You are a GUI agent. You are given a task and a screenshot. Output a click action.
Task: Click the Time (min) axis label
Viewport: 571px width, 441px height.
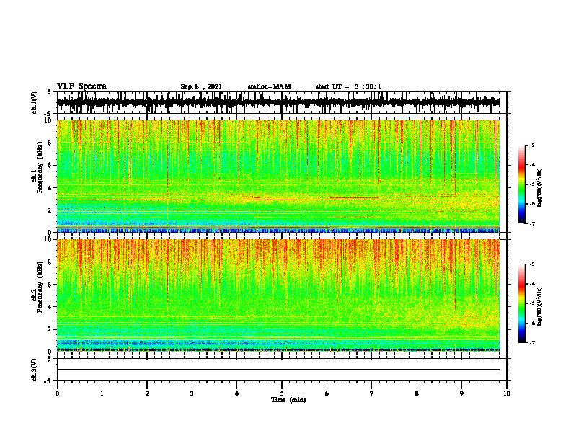tap(288, 400)
